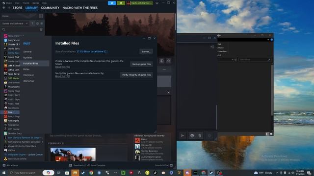
Task: Open Google Chrome from the taskbar
Action: tap(91, 173)
